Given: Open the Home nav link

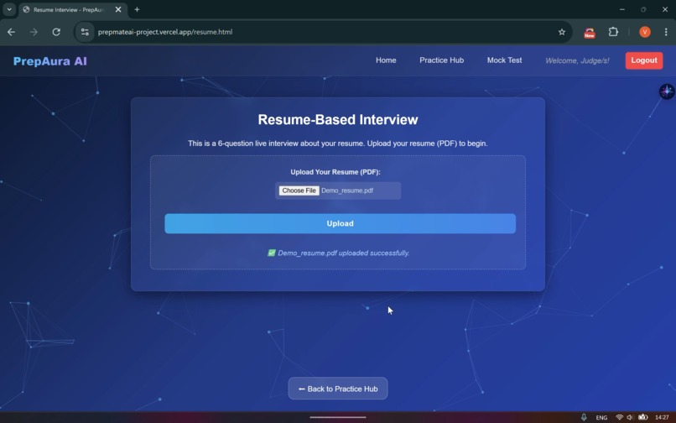Looking at the screenshot, I should [386, 60].
